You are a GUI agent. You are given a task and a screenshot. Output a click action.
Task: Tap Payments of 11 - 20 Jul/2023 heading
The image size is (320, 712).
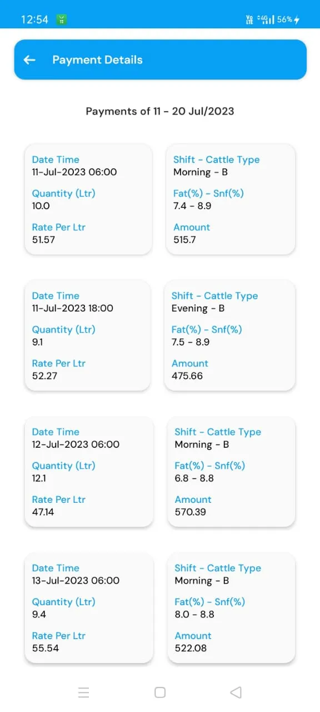point(160,111)
